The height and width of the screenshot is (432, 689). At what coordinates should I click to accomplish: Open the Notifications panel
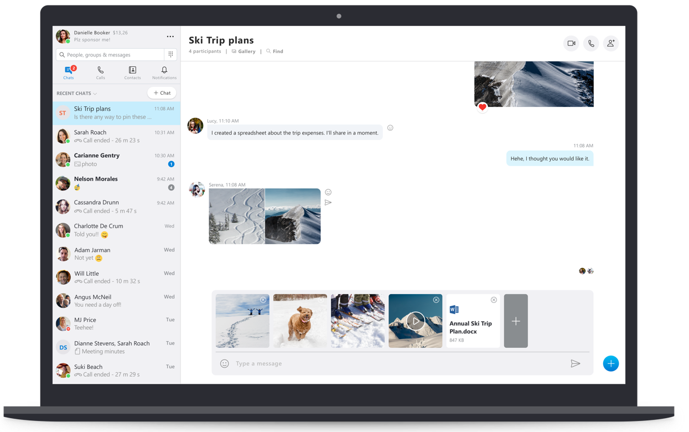tap(164, 72)
